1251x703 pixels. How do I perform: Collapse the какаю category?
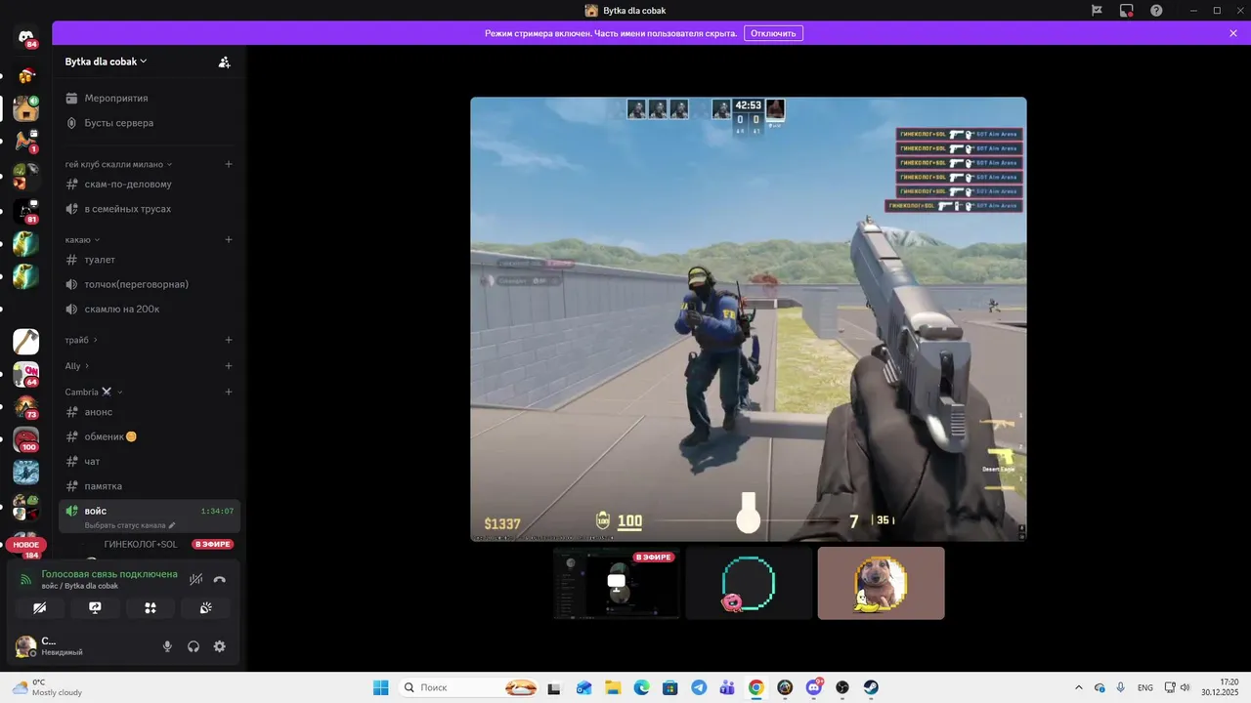point(82,239)
